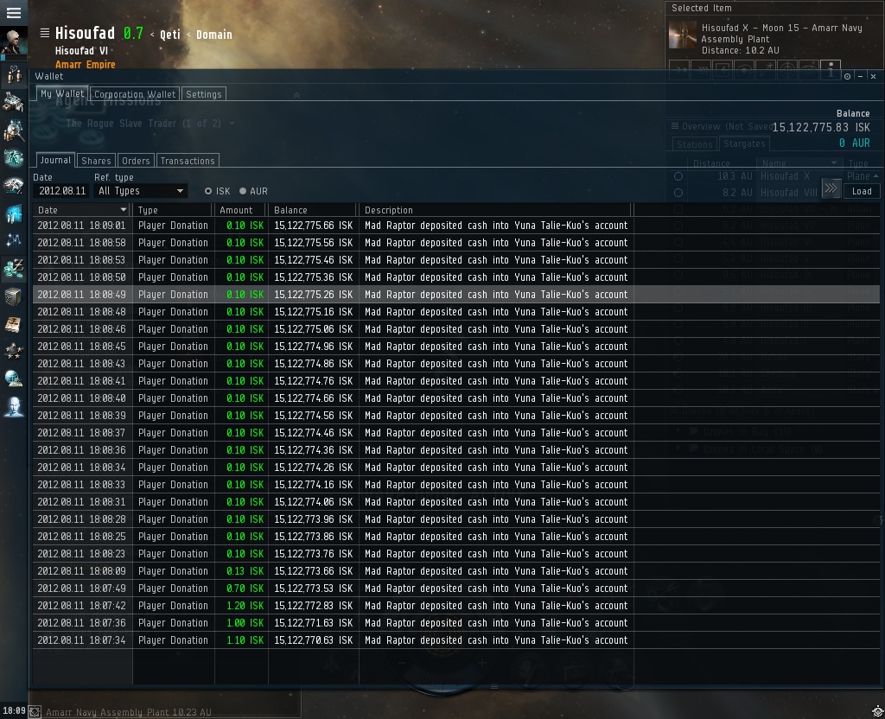Click the bottom-right corner status icon
Screen dimensions: 885x719
pyautogui.click(x=878, y=712)
